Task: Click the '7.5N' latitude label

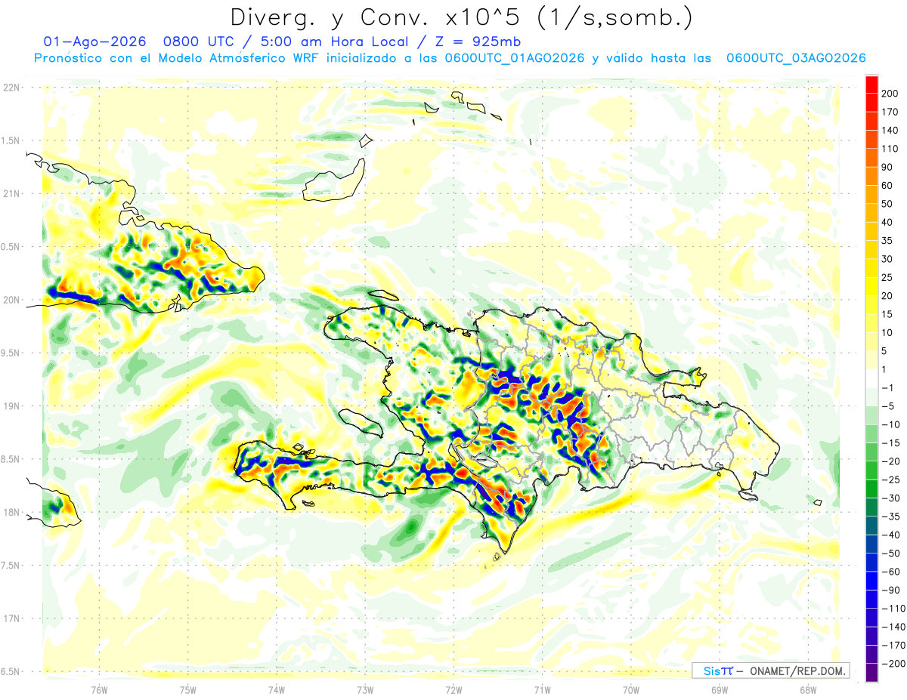Action: (11, 566)
